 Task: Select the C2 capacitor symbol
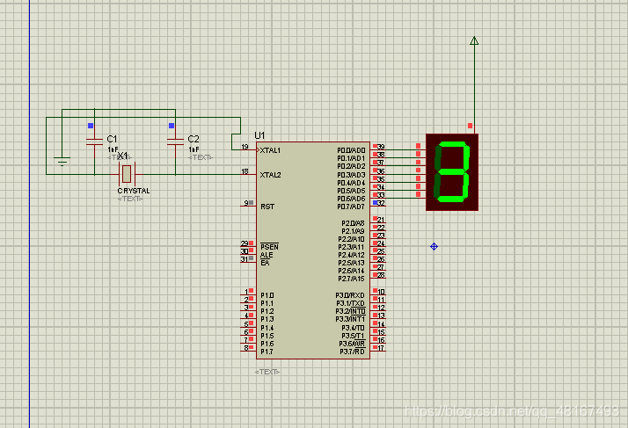click(x=175, y=141)
